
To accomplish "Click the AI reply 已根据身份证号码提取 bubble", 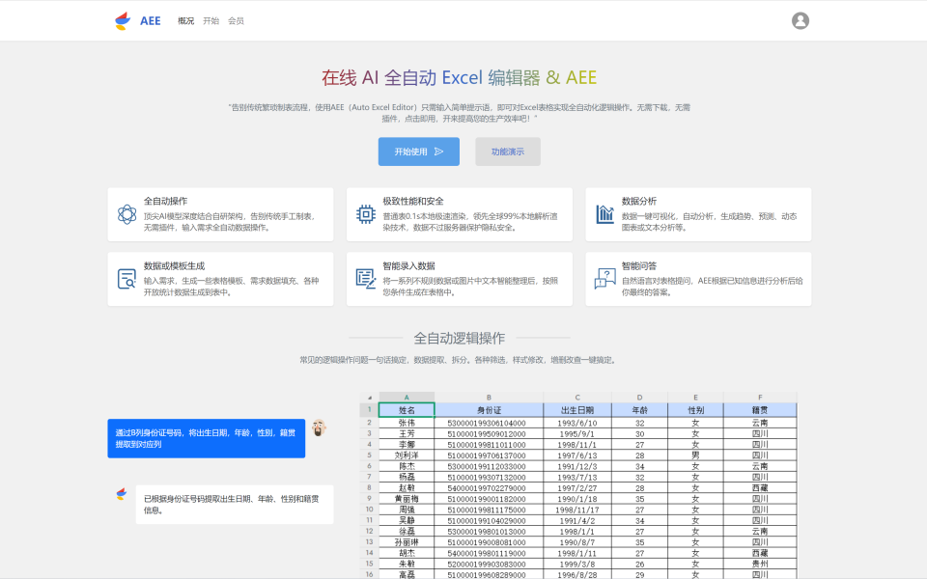I will pos(234,505).
